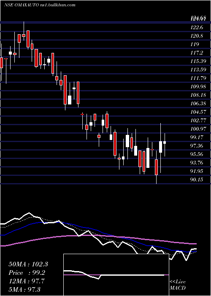Click the 122.6 price axis label

coord(197,27)
